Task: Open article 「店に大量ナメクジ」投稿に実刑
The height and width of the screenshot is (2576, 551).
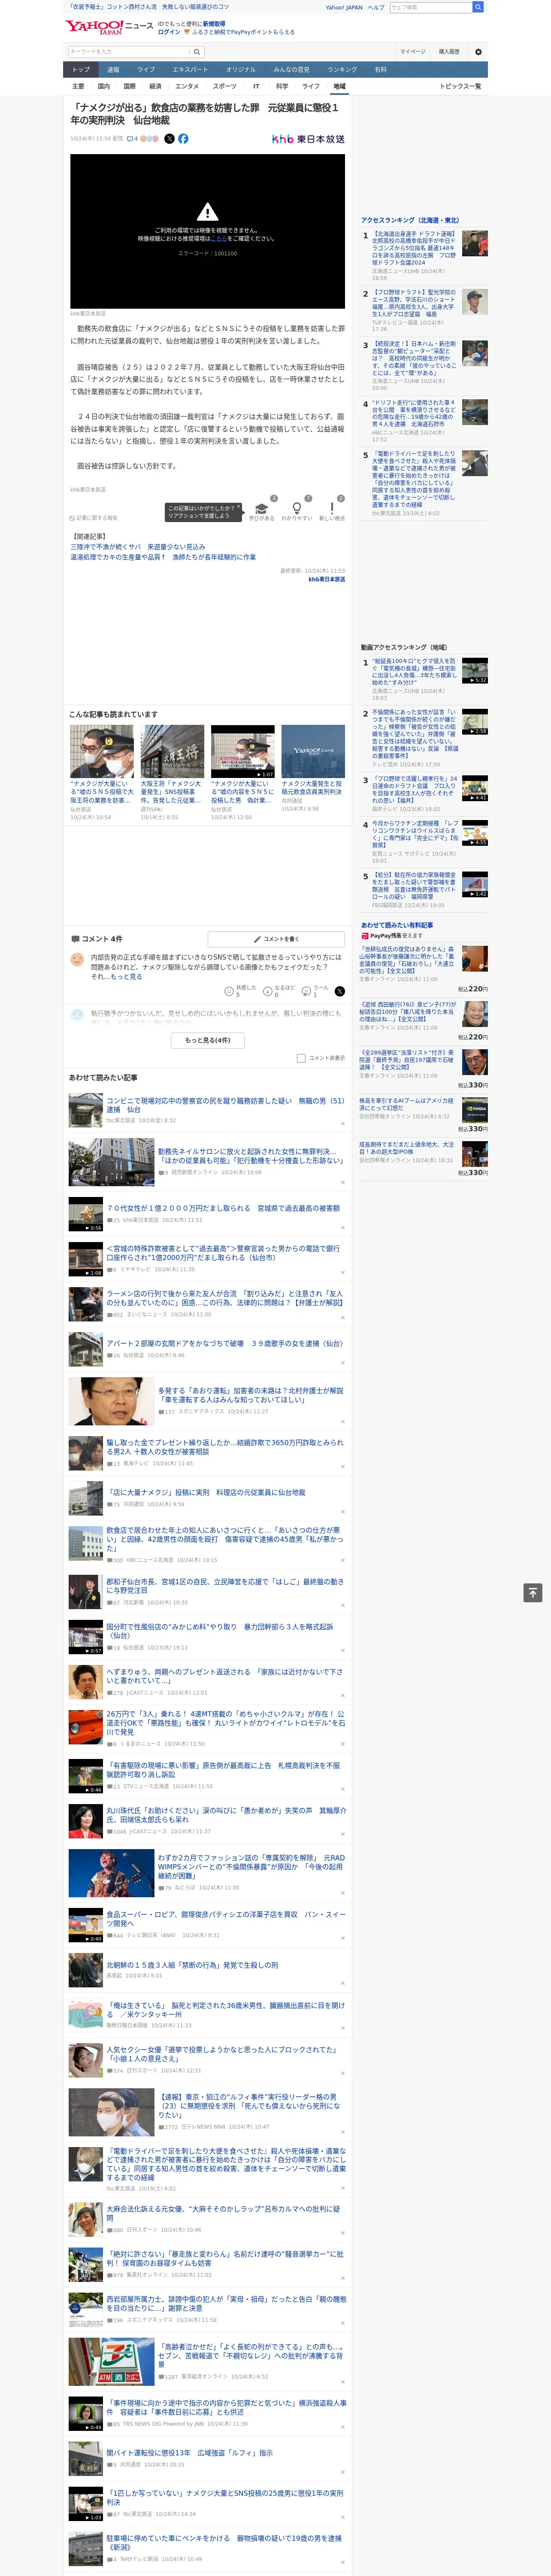Action: [206, 1492]
